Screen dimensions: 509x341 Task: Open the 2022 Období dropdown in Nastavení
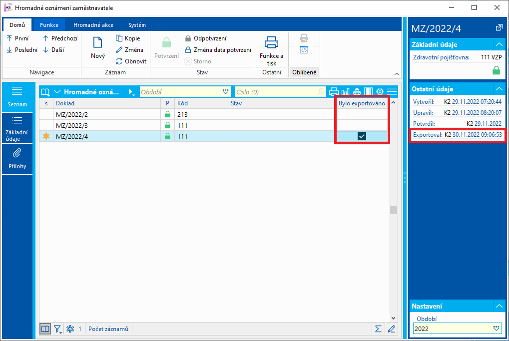[497, 329]
